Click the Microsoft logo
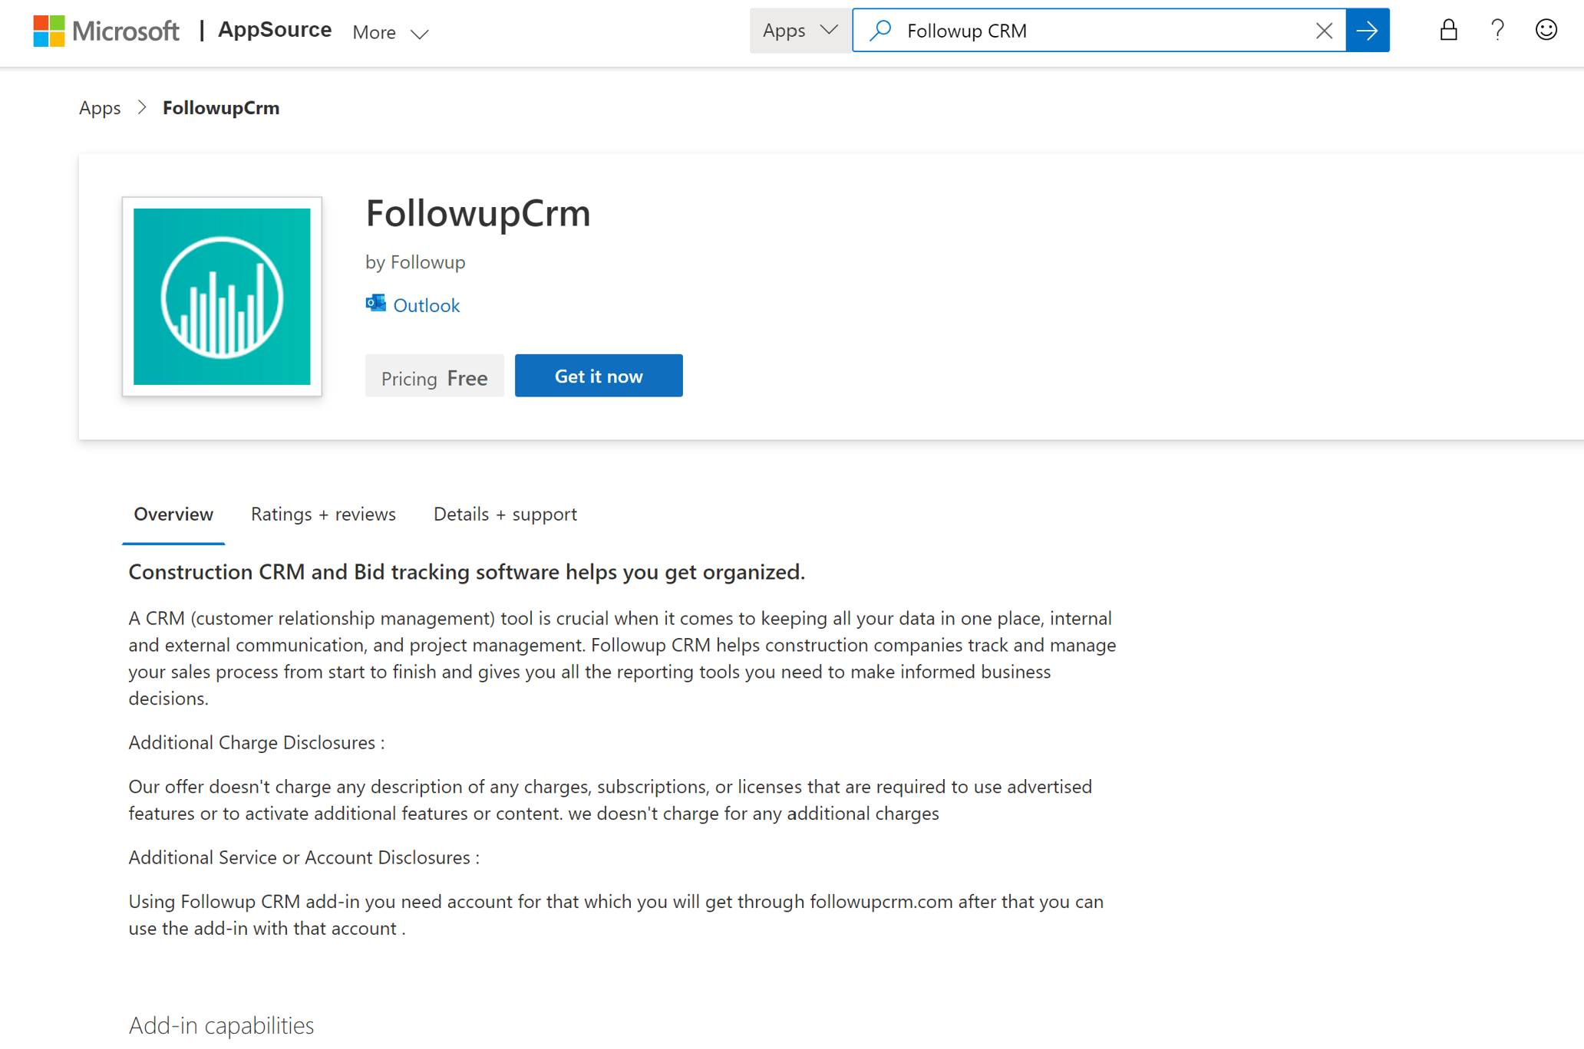Image resolution: width=1584 pixels, height=1049 pixels. click(106, 31)
